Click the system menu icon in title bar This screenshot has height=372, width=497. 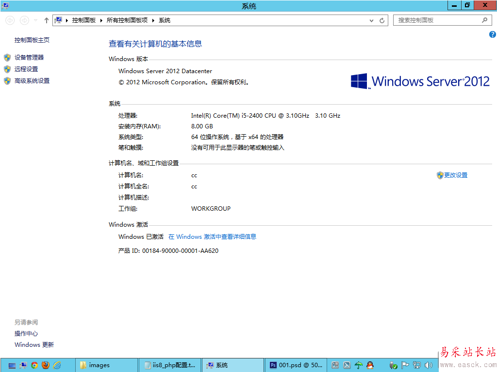click(x=5, y=6)
